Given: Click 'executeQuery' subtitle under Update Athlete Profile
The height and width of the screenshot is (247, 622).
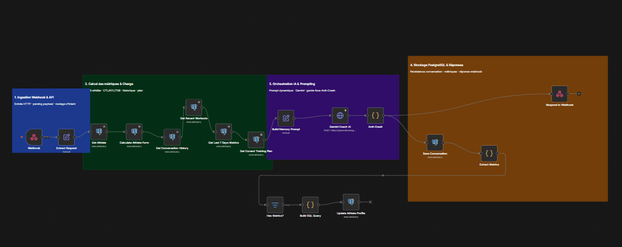Looking at the screenshot, I should [x=351, y=217].
